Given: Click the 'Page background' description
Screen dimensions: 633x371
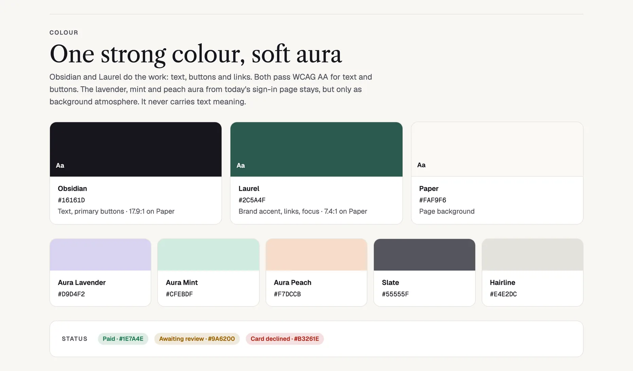Looking at the screenshot, I should [x=447, y=211].
